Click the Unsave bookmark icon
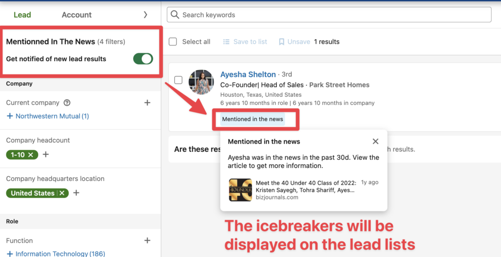 click(x=281, y=42)
